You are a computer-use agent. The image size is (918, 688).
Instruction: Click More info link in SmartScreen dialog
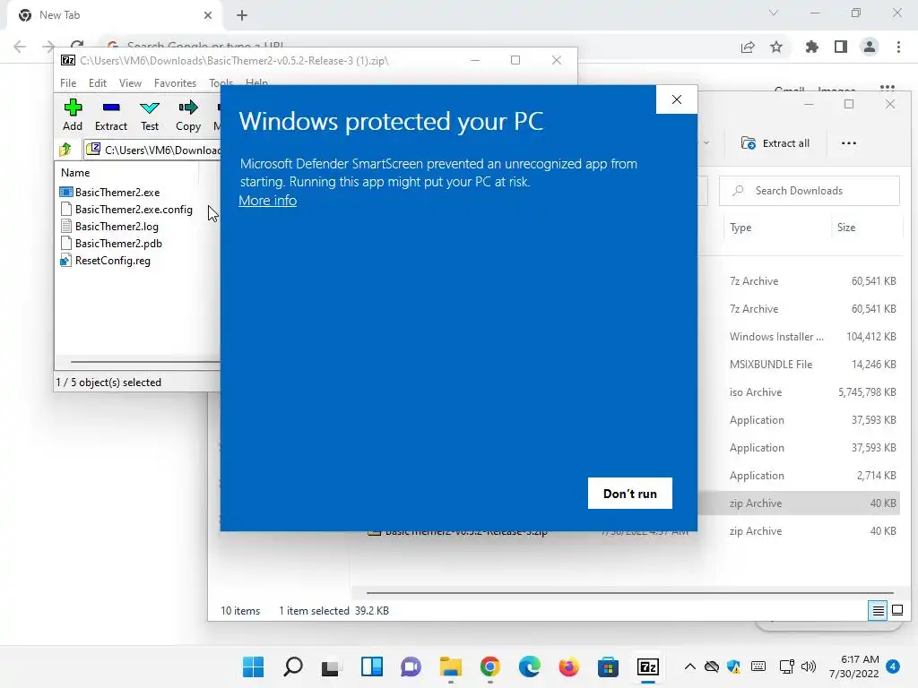[x=267, y=200]
